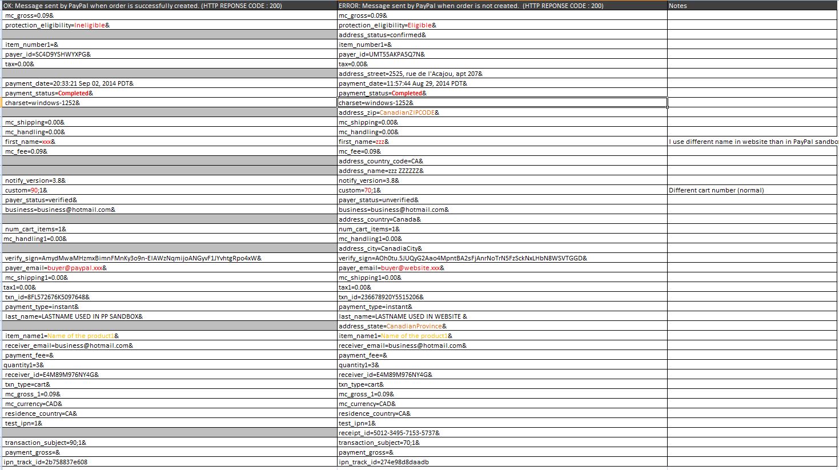Click the Notes column header
Image resolution: width=839 pixels, height=470 pixels.
pyautogui.click(x=753, y=6)
